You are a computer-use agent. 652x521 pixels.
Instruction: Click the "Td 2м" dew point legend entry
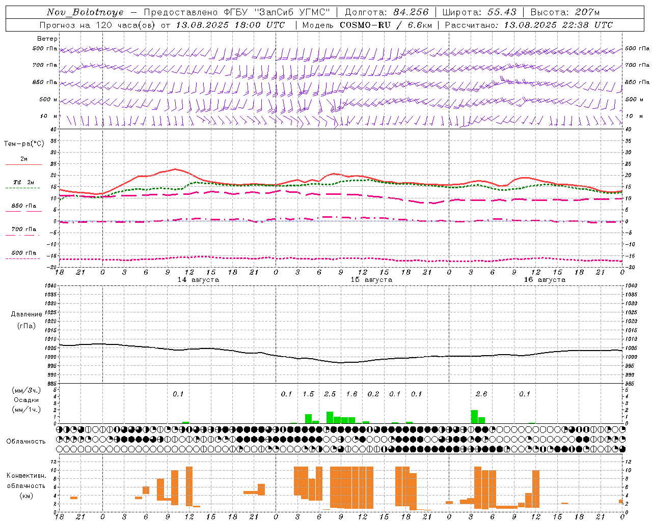coord(24,182)
